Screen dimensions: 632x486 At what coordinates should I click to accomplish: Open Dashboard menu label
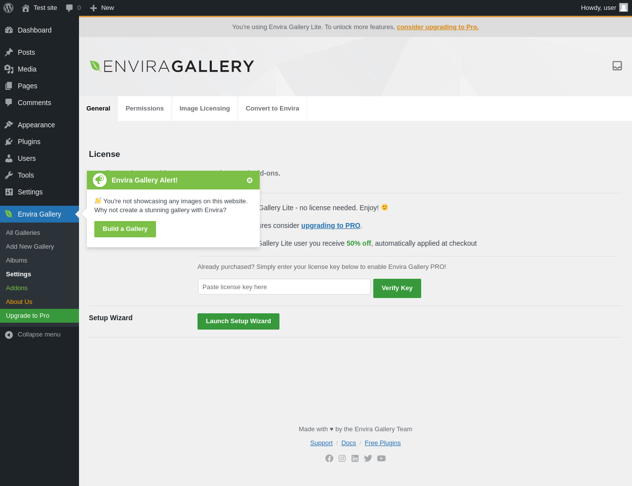[x=35, y=30]
